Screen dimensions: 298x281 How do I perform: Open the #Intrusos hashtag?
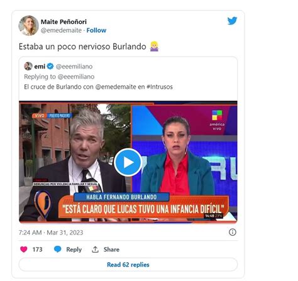click(x=160, y=87)
